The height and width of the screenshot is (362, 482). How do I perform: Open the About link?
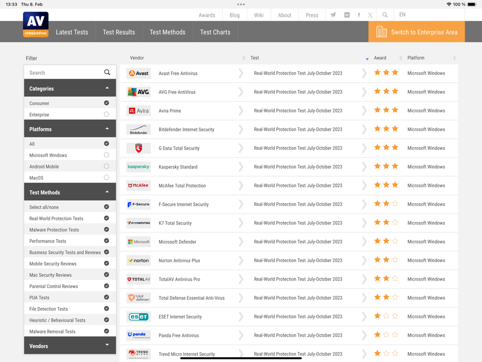pos(285,15)
